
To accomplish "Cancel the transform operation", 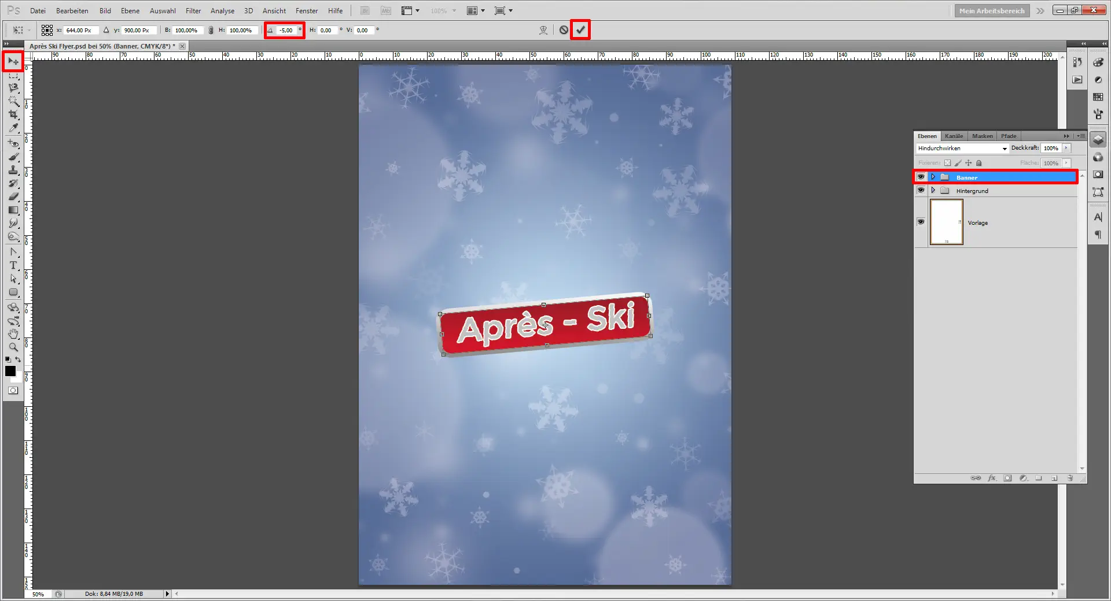I will pyautogui.click(x=564, y=30).
